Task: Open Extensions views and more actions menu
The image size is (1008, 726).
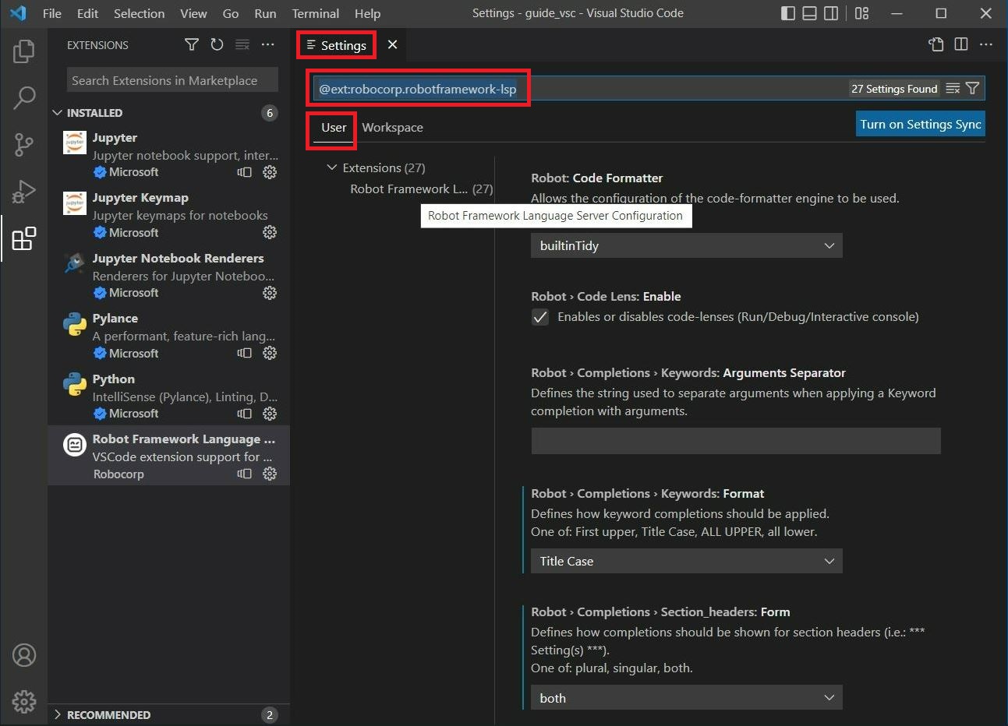Action: tap(267, 44)
